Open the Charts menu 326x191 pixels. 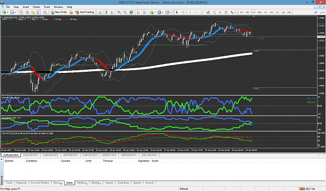click(36, 7)
